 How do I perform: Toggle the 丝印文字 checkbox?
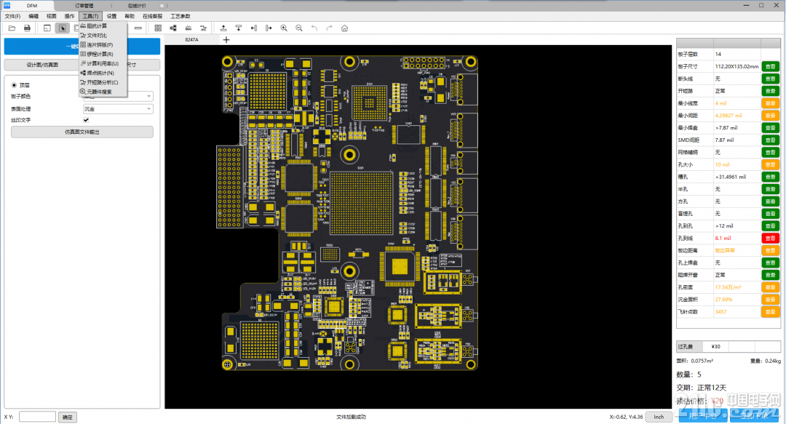(86, 120)
